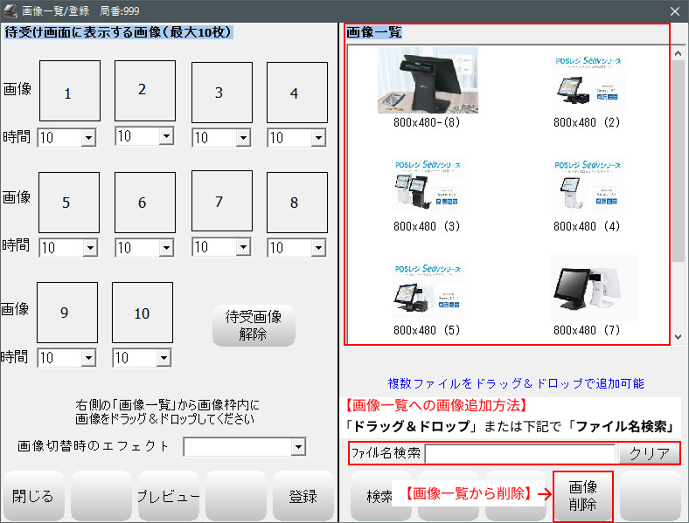Click the 画像削除 button

[x=582, y=496]
